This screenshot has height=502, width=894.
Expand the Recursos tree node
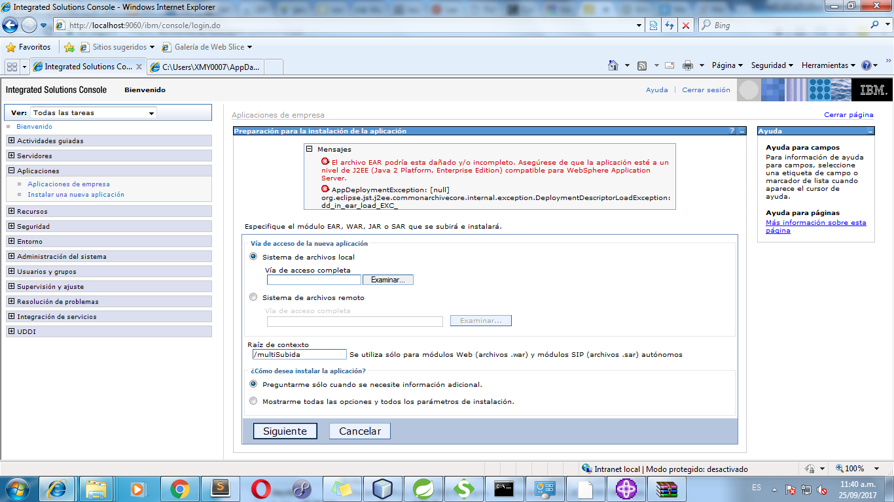click(11, 211)
